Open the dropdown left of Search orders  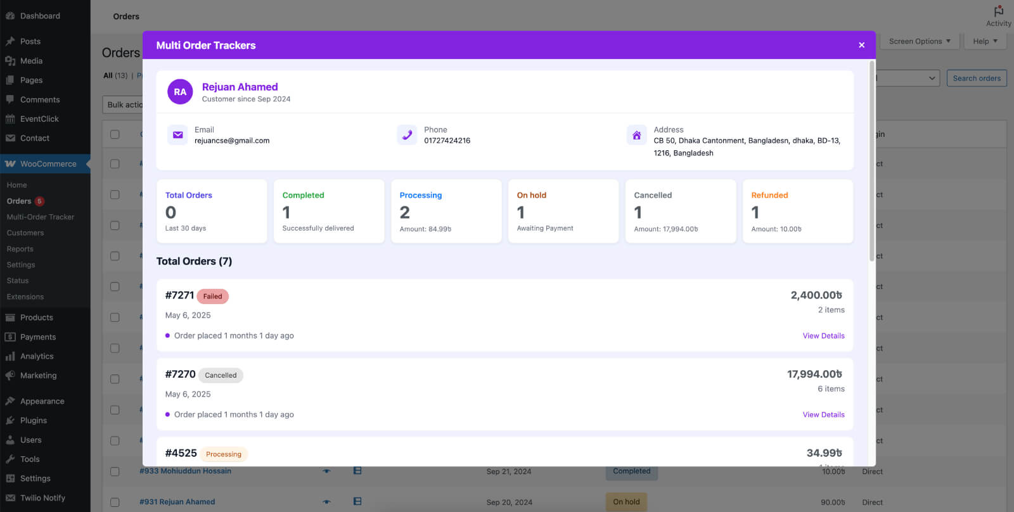point(907,79)
